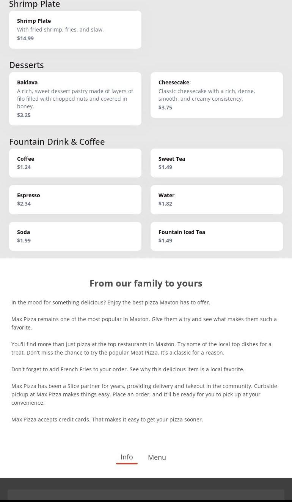
Task: Select the Sweet Tea drink
Action: click(x=217, y=163)
